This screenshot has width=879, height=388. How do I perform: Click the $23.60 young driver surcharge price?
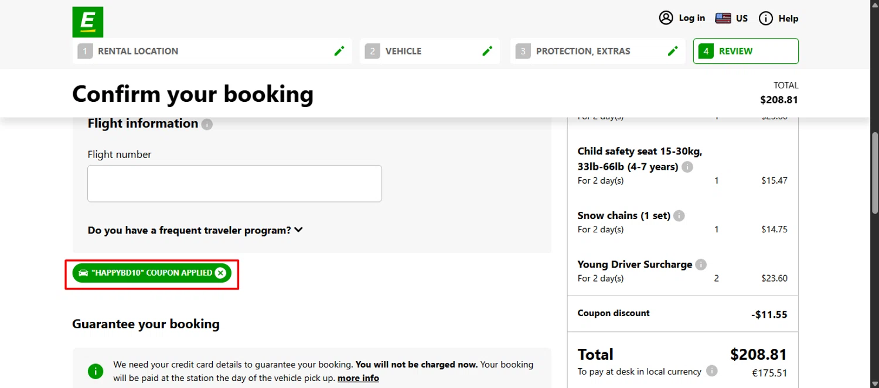click(774, 279)
